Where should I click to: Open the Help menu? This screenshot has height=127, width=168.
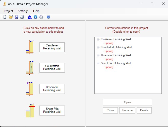tap(36, 11)
